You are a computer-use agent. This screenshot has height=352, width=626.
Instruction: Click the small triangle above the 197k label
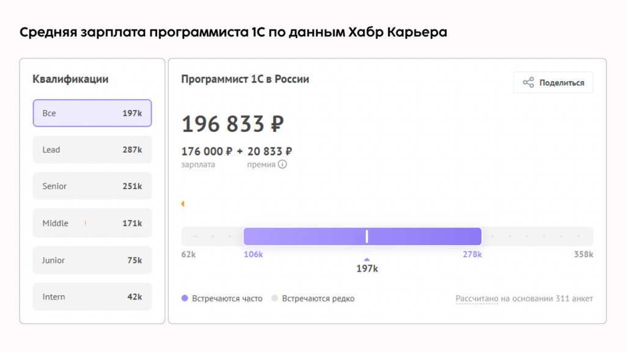click(x=367, y=259)
